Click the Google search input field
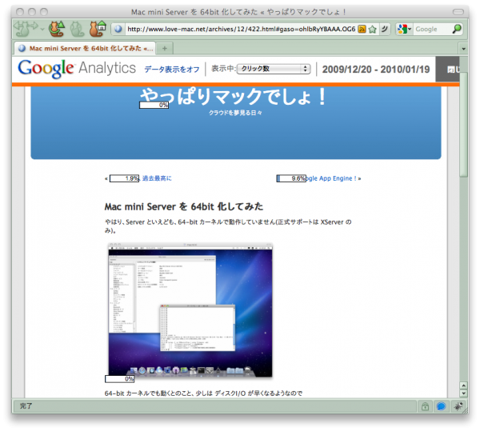The height and width of the screenshot is (431, 480). [432, 29]
